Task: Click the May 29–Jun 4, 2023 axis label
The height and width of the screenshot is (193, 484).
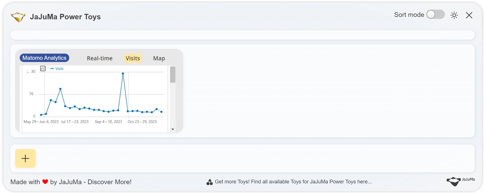Action: 41,122
